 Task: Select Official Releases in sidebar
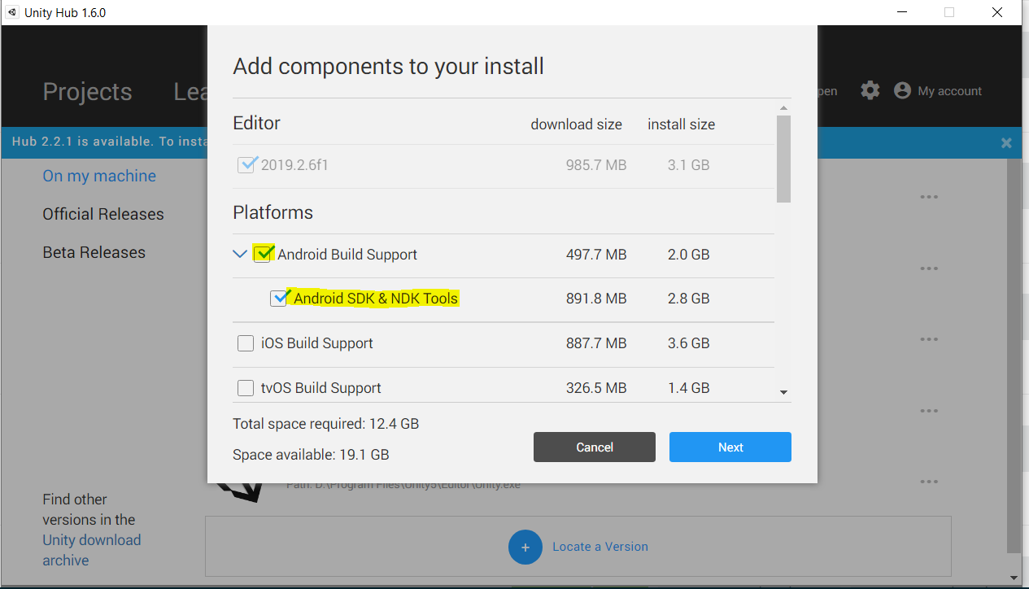[103, 214]
